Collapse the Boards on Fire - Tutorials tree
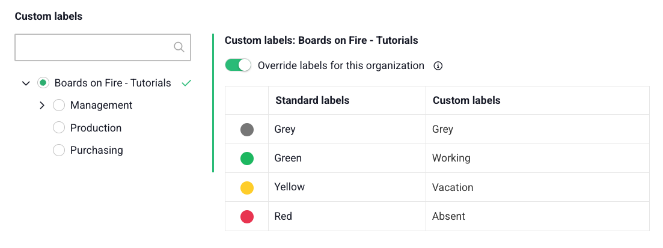The height and width of the screenshot is (248, 663). (x=26, y=83)
